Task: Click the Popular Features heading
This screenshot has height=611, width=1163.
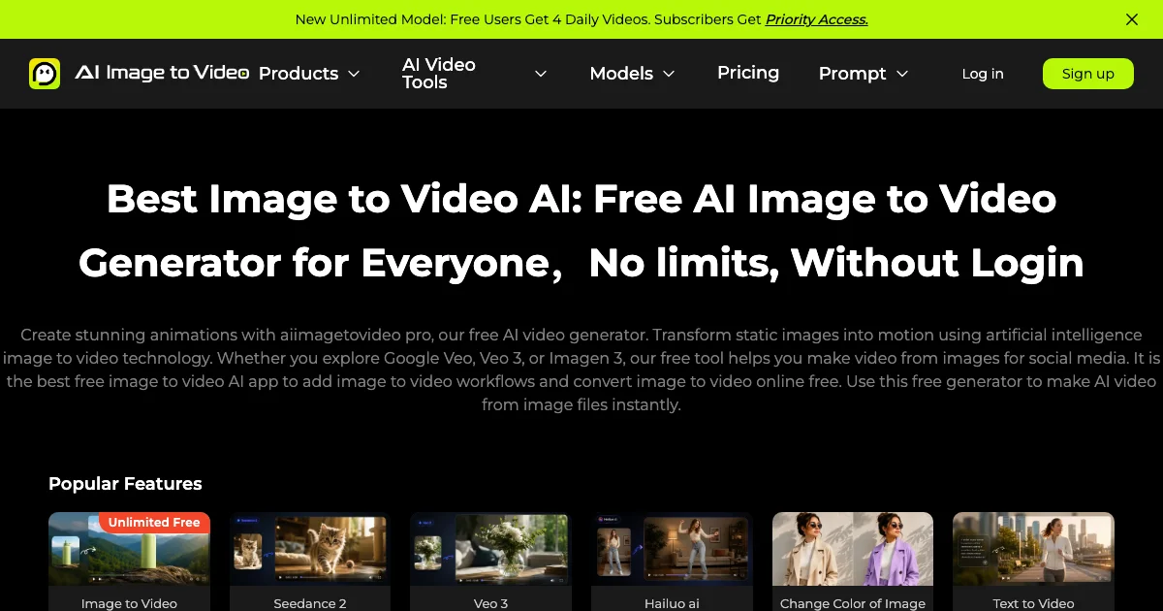Action: coord(125,483)
